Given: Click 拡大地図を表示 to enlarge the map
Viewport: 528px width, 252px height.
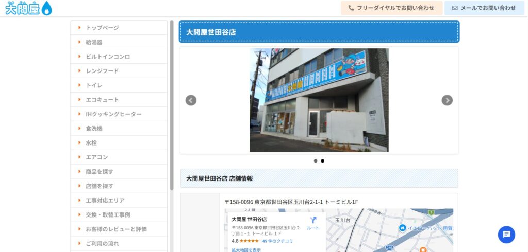Looking at the screenshot, I should [x=246, y=250].
